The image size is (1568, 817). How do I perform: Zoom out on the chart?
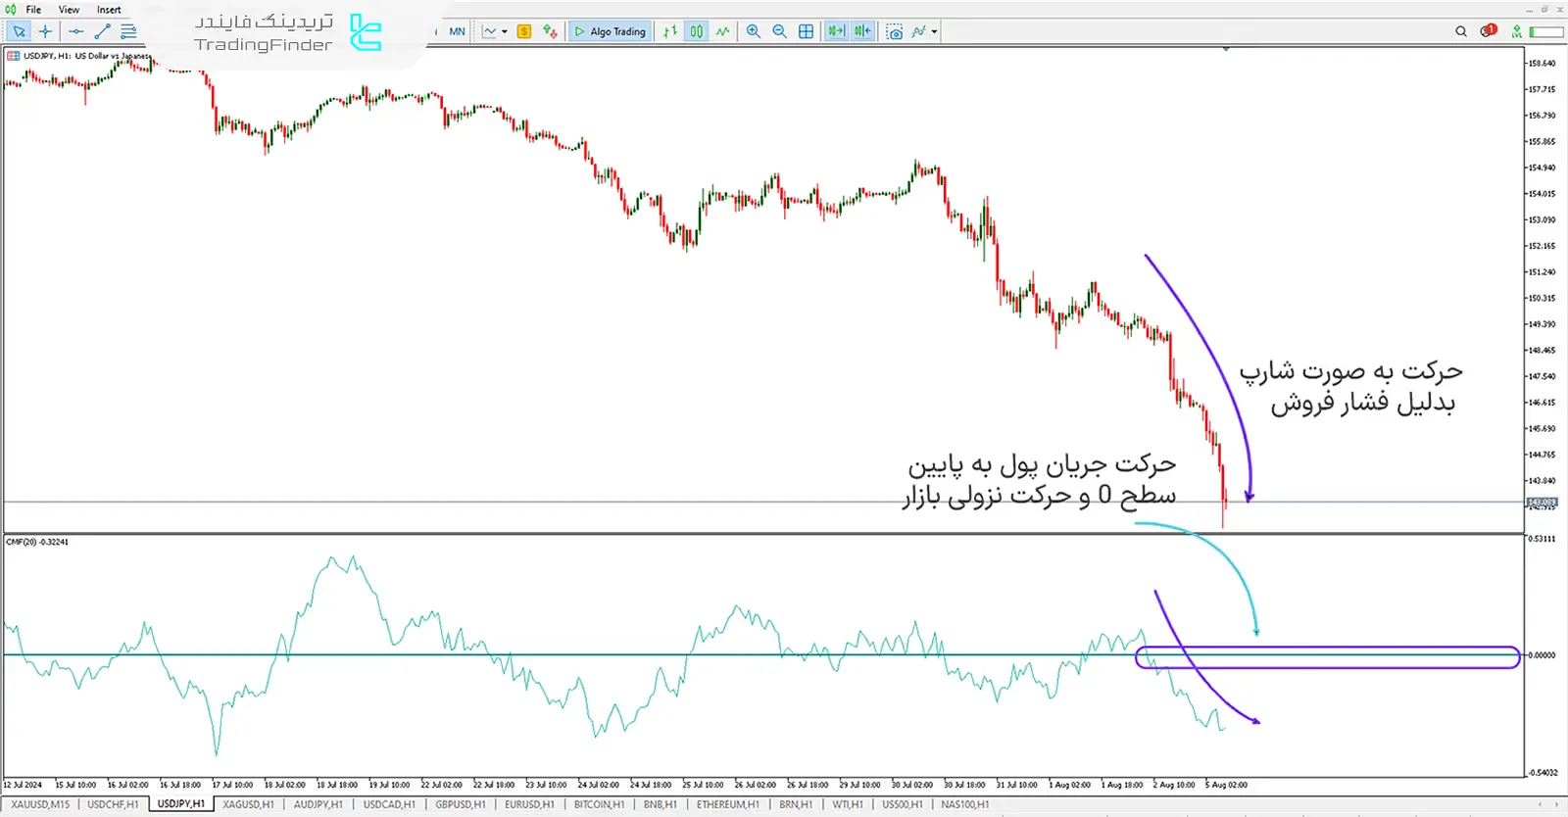[780, 31]
